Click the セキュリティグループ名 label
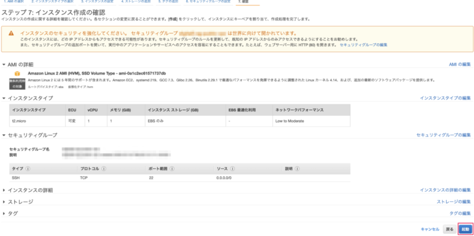Image resolution: width=474 pixels, height=236 pixels. 29,150
